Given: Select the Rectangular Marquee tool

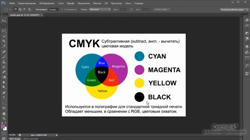Looking at the screenshot, I should coord(4,26).
